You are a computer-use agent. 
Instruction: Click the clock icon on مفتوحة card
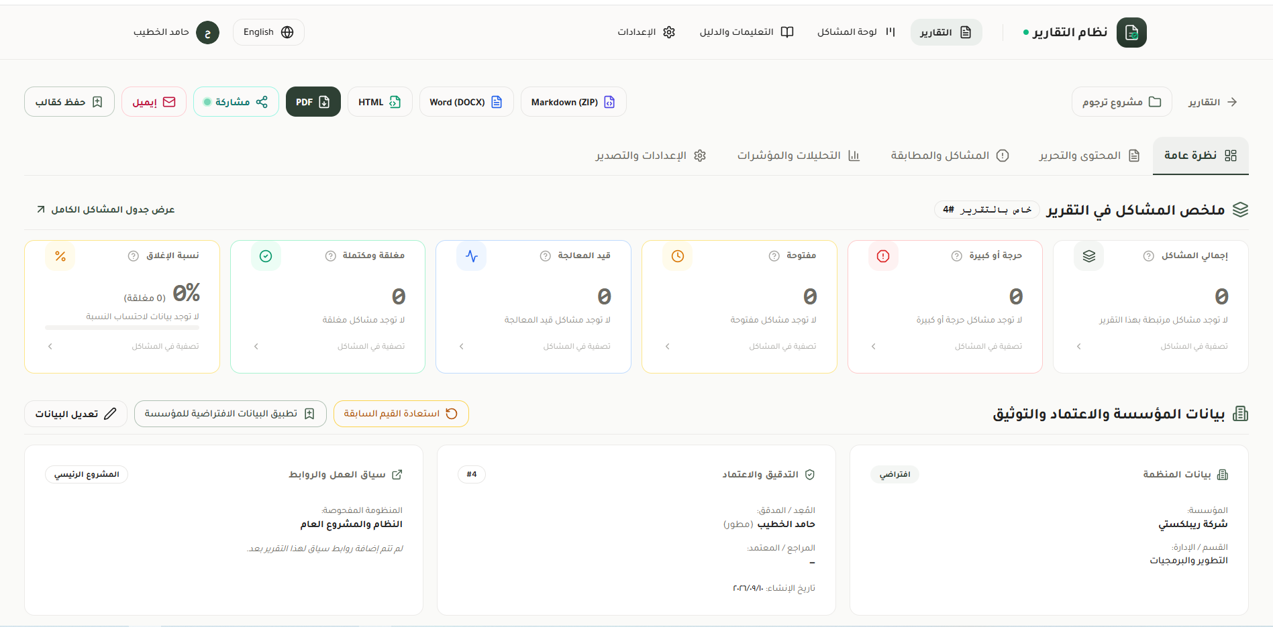tap(678, 256)
